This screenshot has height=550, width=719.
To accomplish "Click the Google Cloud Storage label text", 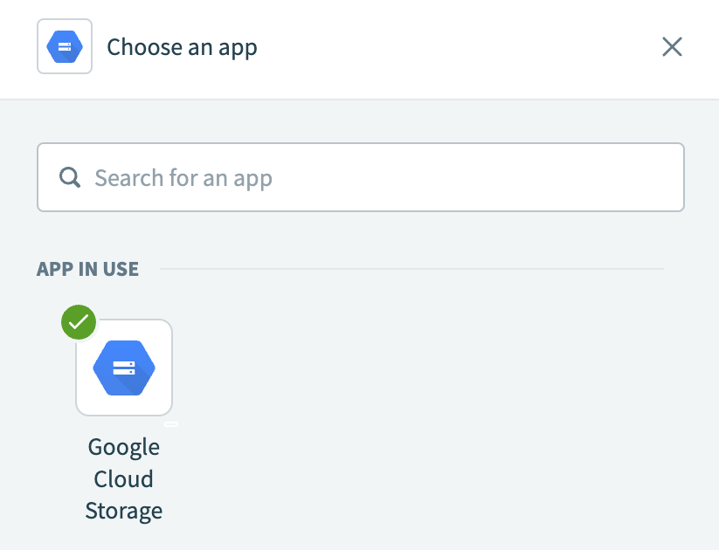I will (x=123, y=478).
